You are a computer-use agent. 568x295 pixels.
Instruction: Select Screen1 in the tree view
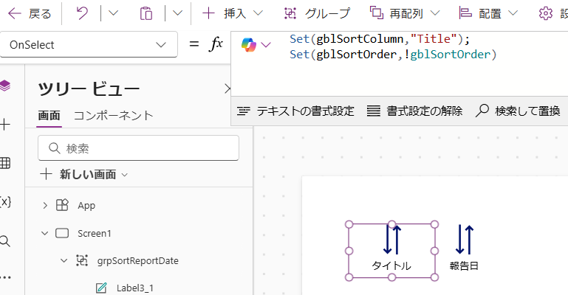tap(95, 233)
